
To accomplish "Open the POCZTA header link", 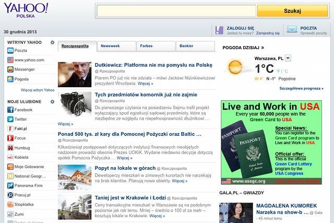I will 308,28.
